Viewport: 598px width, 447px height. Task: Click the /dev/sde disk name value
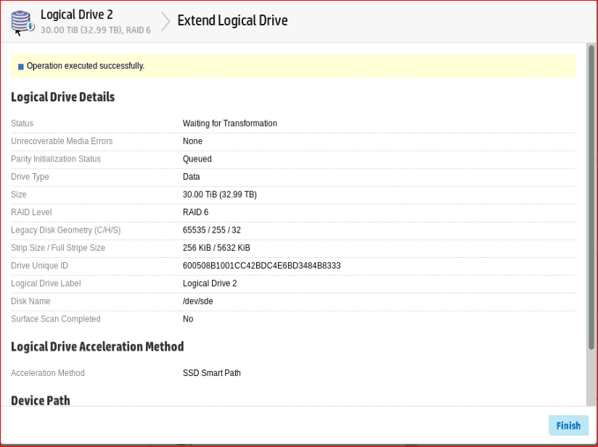[x=198, y=301]
